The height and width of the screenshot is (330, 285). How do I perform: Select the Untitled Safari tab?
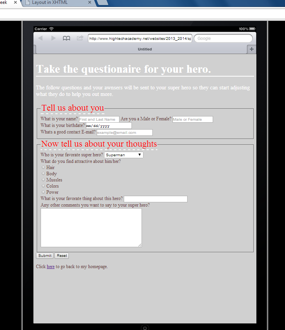click(x=145, y=49)
